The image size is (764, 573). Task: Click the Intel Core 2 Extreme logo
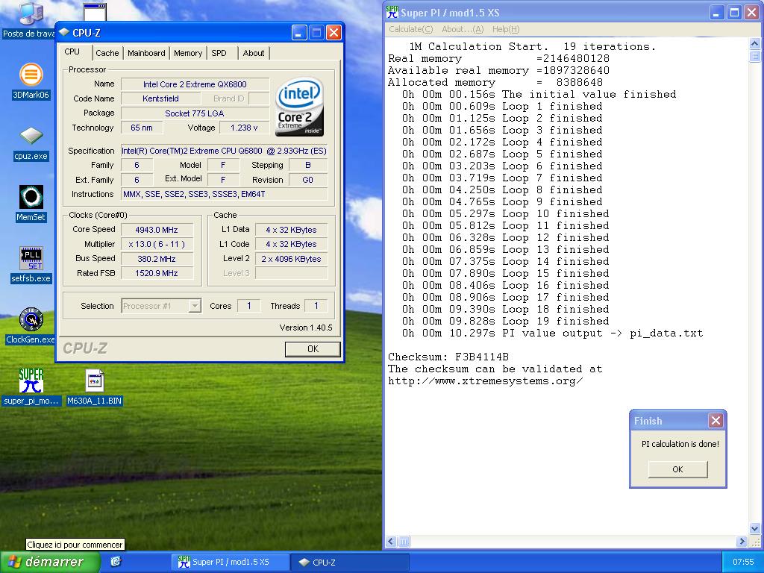coord(299,106)
